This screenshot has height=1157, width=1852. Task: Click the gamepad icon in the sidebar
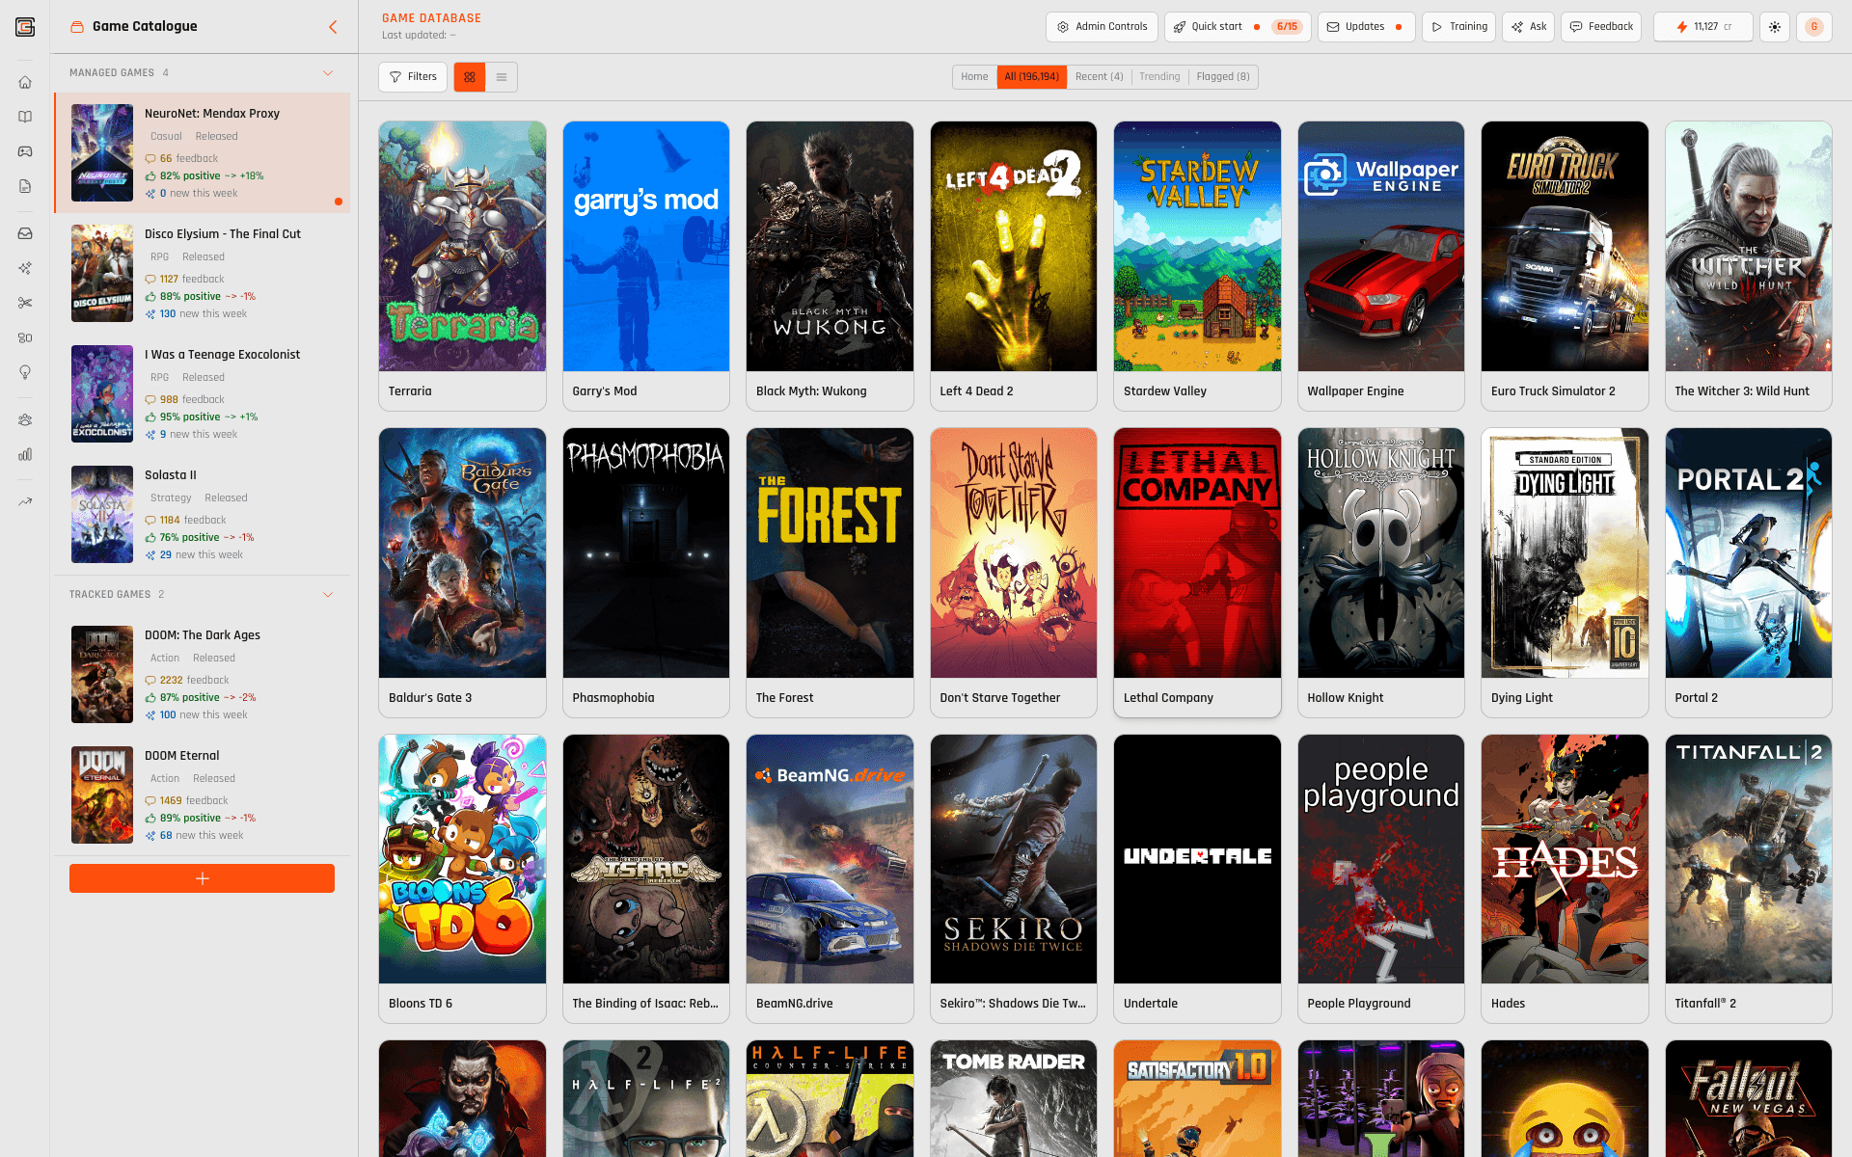(25, 151)
